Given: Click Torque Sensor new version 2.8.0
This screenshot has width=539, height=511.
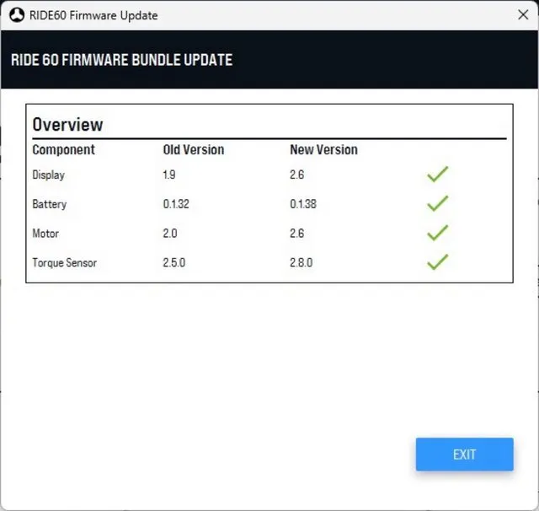Looking at the screenshot, I should [x=302, y=262].
